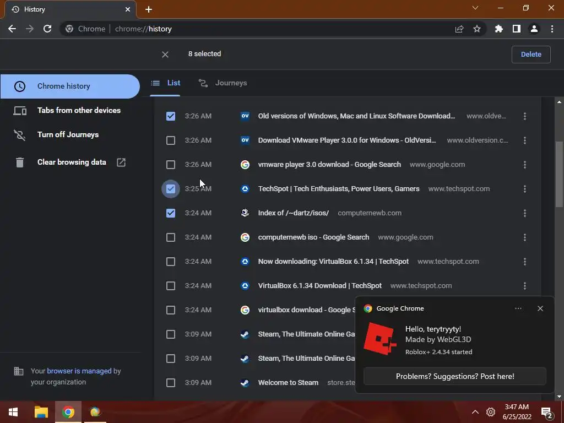Viewport: 564px width, 423px height.
Task: Open more actions for Index of /~dartz/isos/
Action: coord(525,213)
